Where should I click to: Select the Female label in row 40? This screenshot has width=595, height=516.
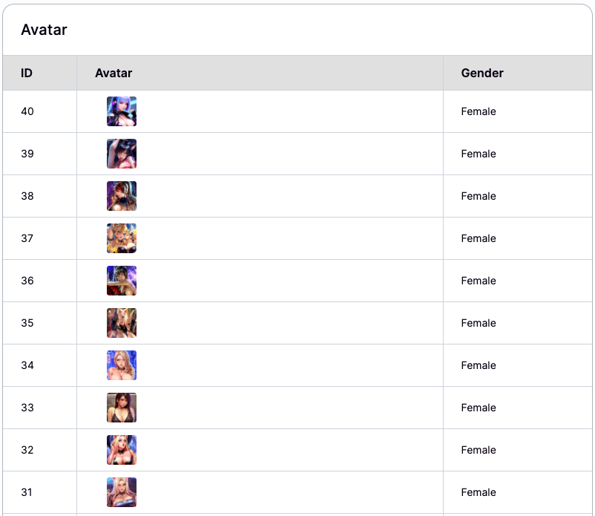pyautogui.click(x=478, y=111)
